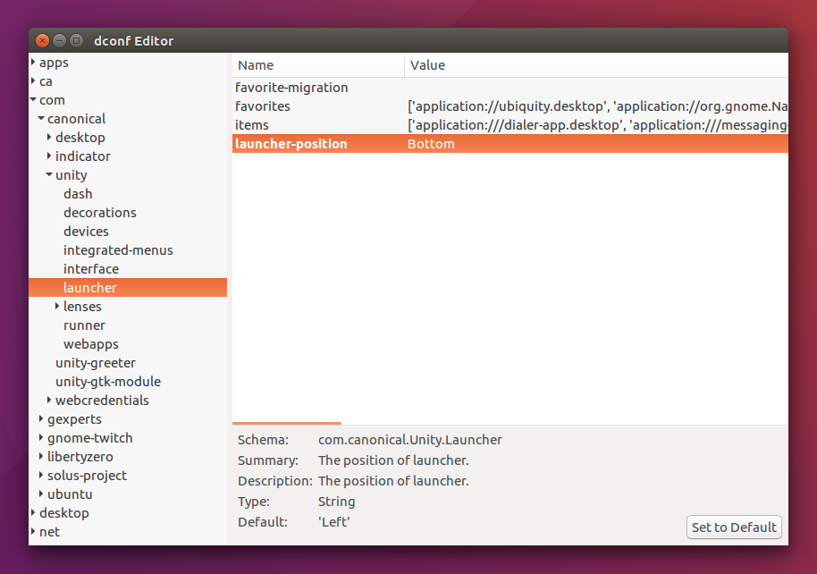Edit the favorites value list
The height and width of the screenshot is (574, 817).
click(x=597, y=106)
